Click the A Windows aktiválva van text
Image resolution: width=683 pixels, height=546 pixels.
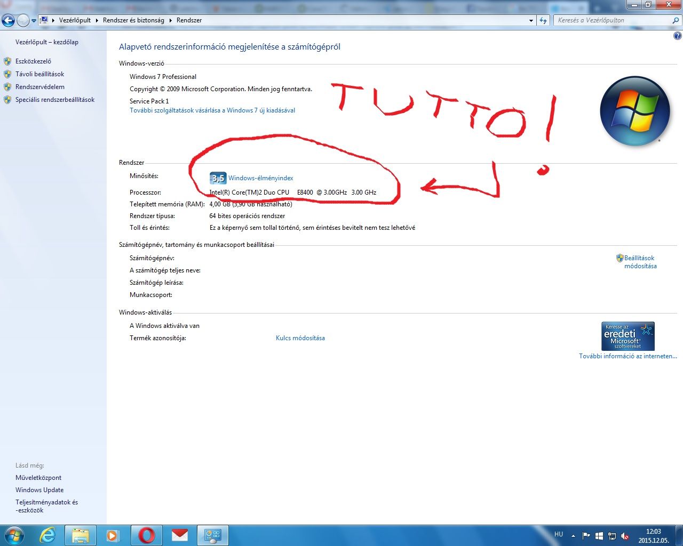[x=164, y=326]
